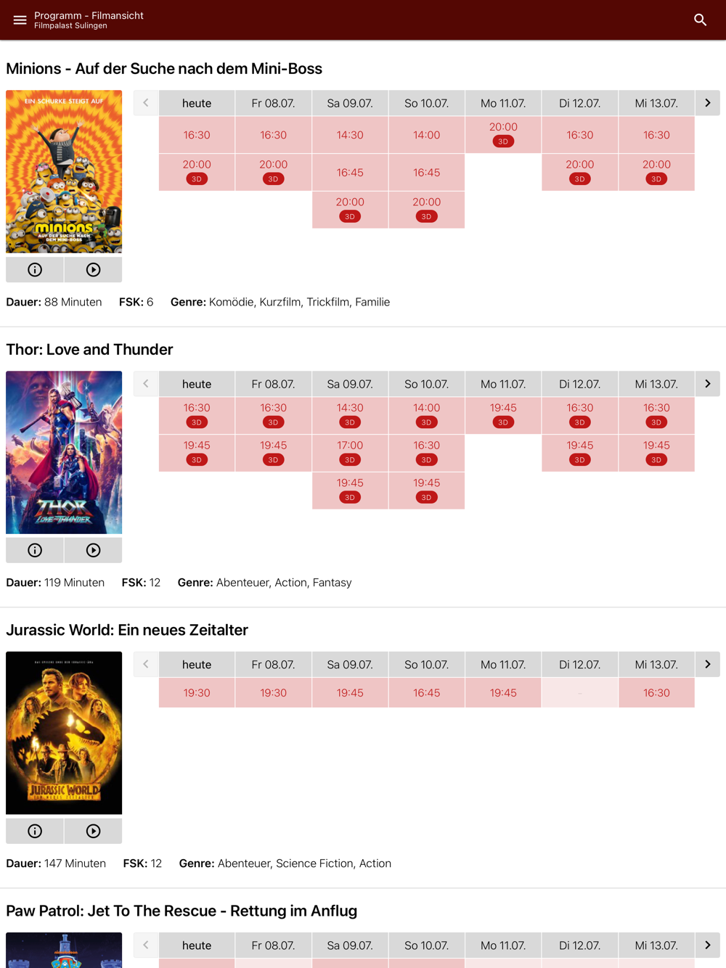Show info for Jurassic World
This screenshot has width=726, height=968.
click(x=35, y=831)
